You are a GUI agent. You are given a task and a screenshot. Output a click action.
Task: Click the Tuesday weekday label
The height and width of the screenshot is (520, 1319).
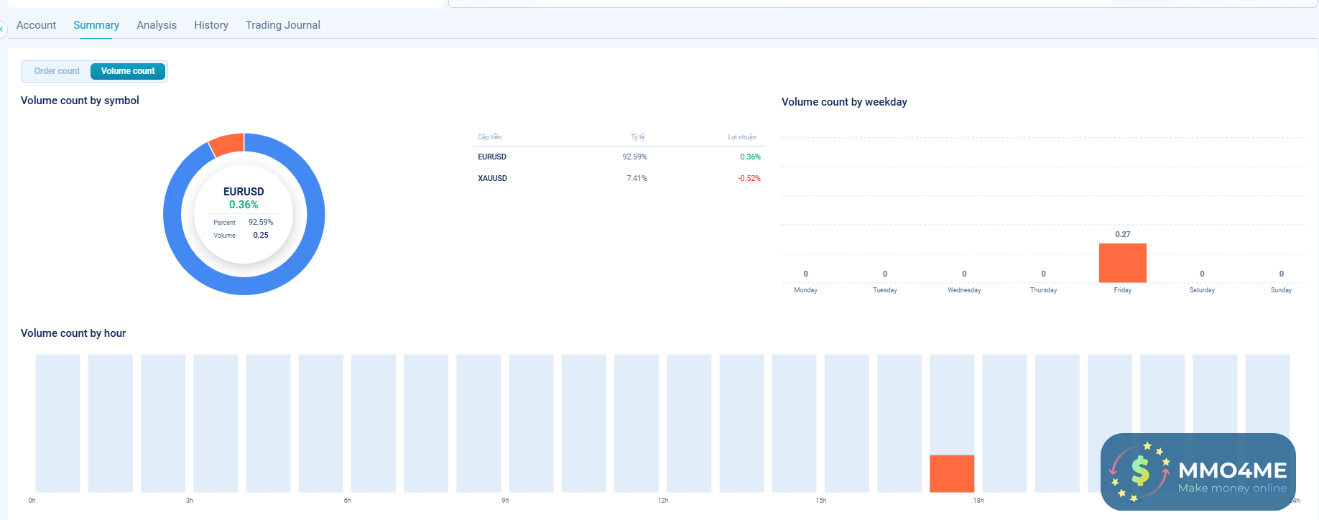click(x=885, y=290)
